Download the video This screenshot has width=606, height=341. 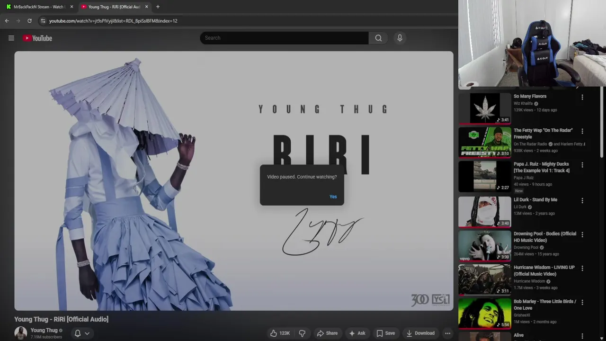[420, 333]
